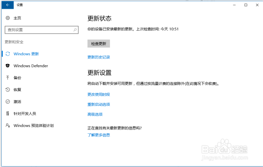Open the 重新启动选项 link

(x=99, y=104)
